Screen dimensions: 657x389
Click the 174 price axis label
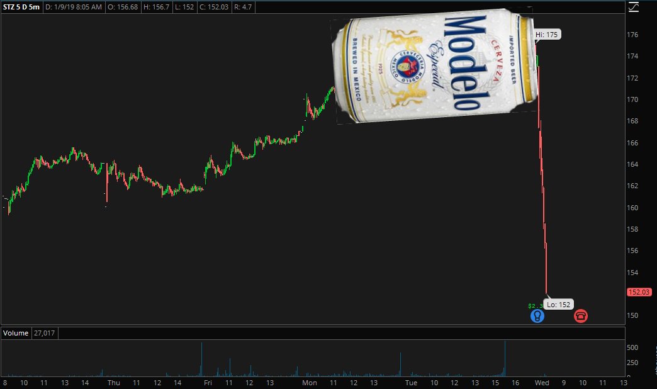tap(632, 56)
